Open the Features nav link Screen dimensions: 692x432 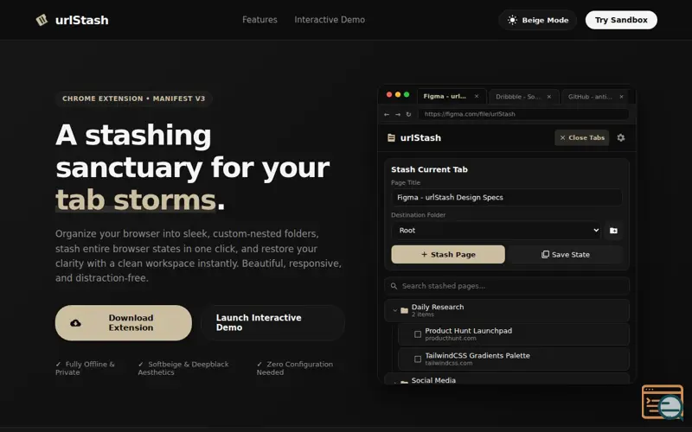(259, 20)
